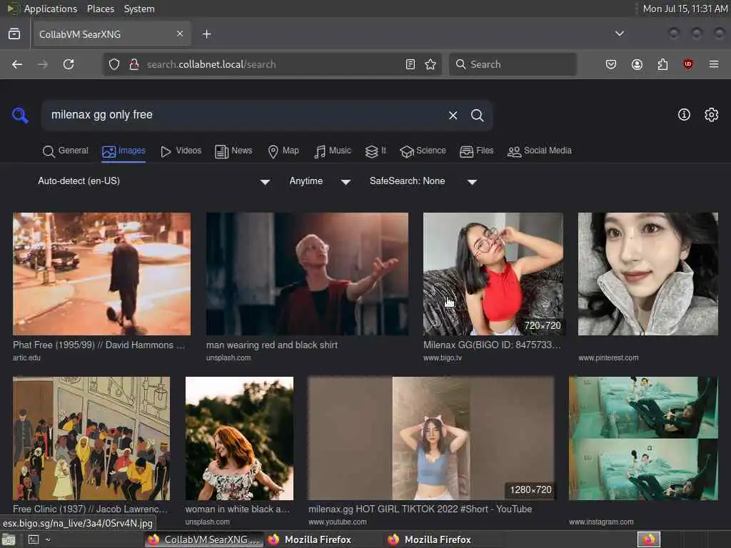The width and height of the screenshot is (731, 548).
Task: Click the www.bigo.tv source link
Action: point(443,358)
